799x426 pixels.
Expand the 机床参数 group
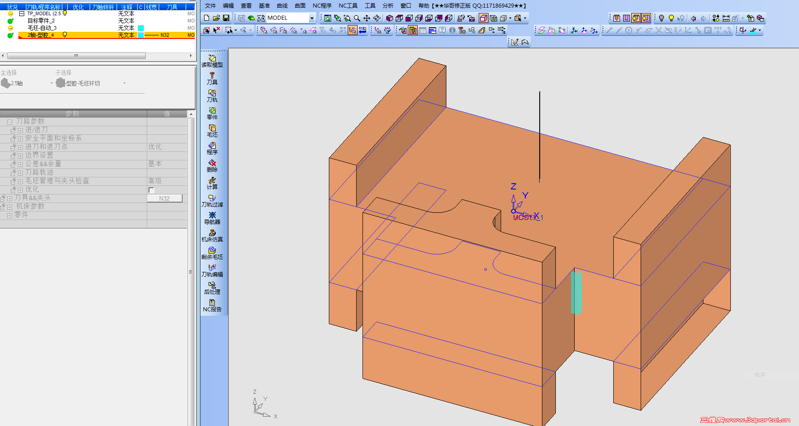point(9,207)
